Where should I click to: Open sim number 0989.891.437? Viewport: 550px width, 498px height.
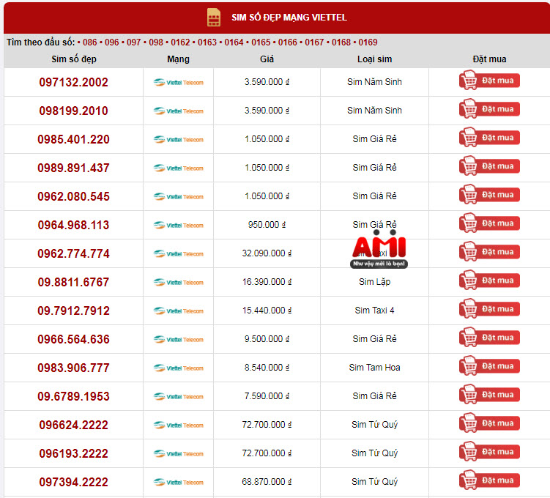coord(74,168)
